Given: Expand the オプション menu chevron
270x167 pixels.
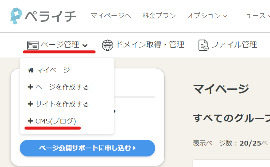Looking at the screenshot, I should pyautogui.click(x=225, y=16).
